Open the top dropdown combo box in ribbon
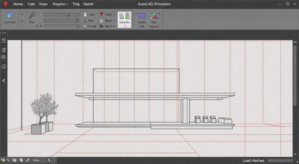The image size is (299, 164). [61, 14]
